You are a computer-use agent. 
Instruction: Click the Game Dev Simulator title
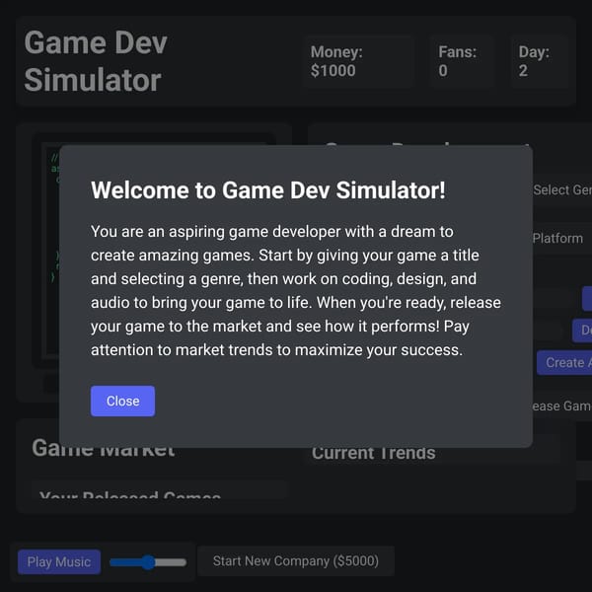pos(96,61)
